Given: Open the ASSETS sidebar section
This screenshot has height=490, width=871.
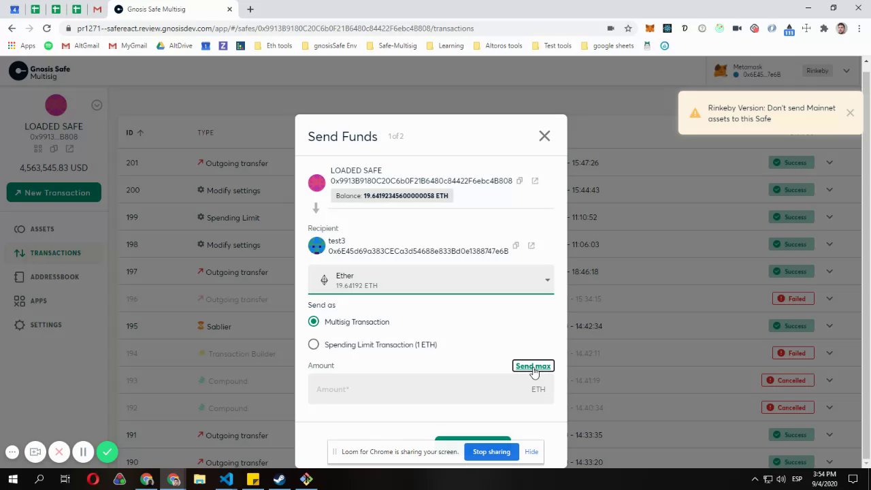Looking at the screenshot, I should coord(42,229).
